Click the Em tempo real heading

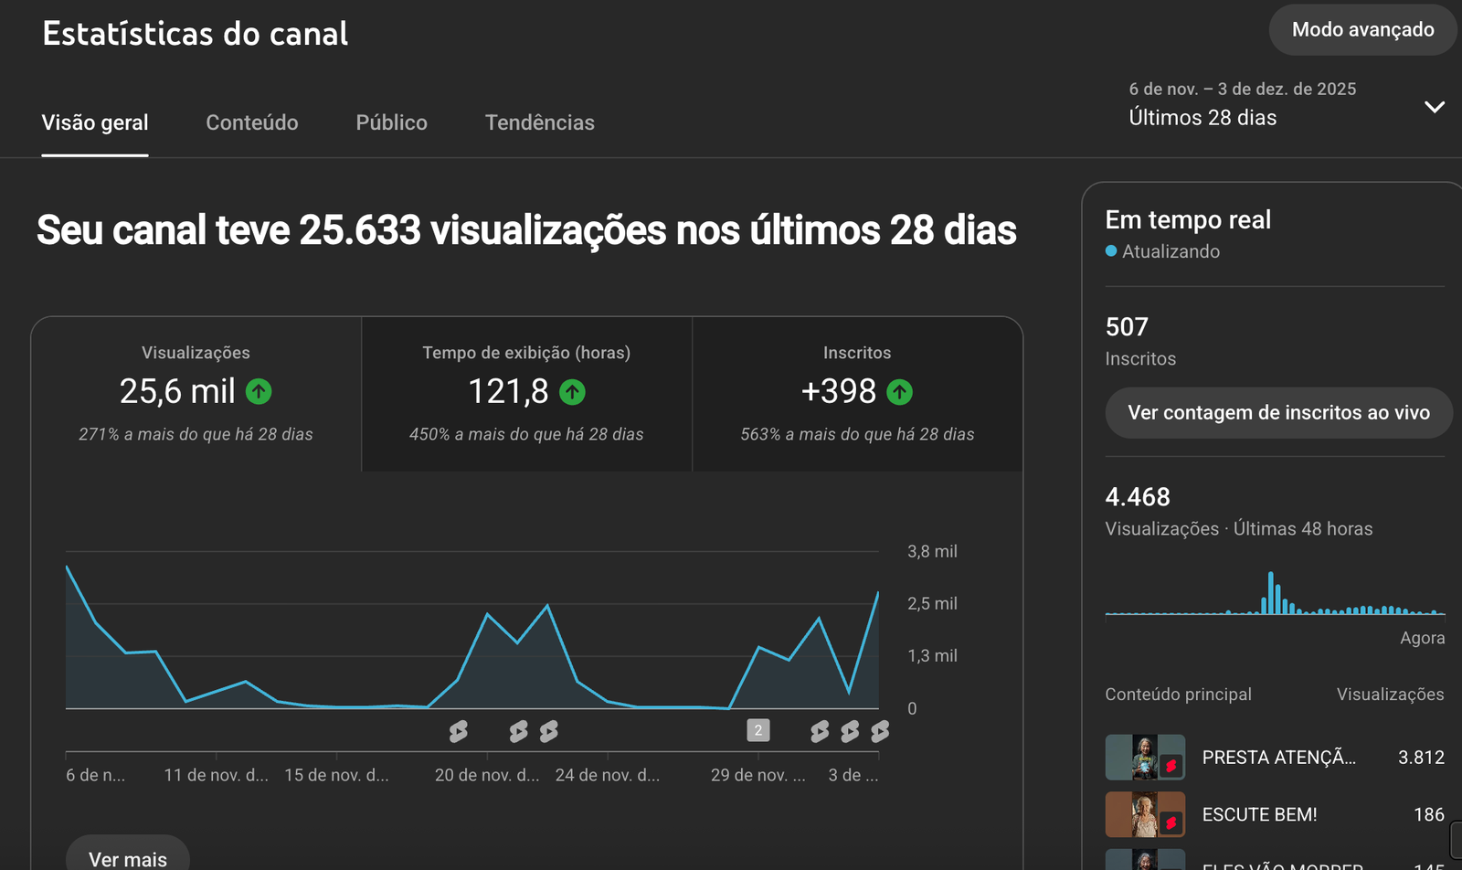click(1188, 220)
